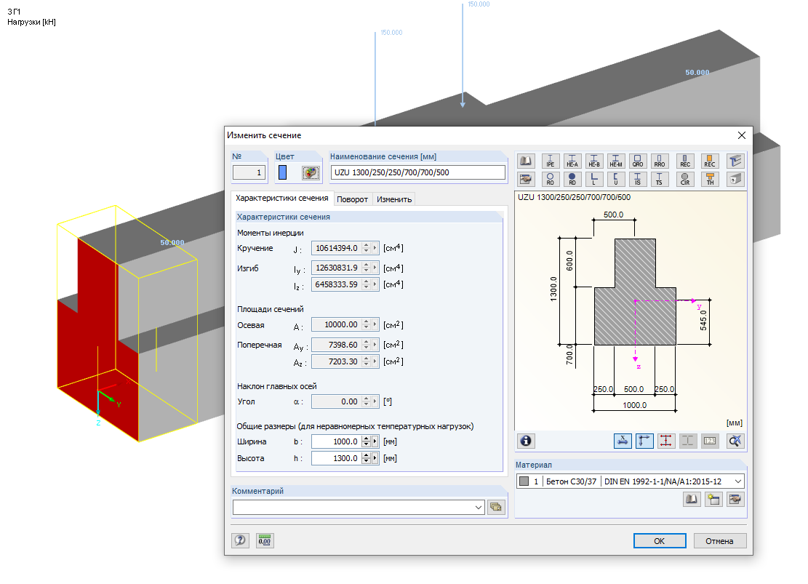
Task: Click the import section hand icon under the library book
Action: 526,179
